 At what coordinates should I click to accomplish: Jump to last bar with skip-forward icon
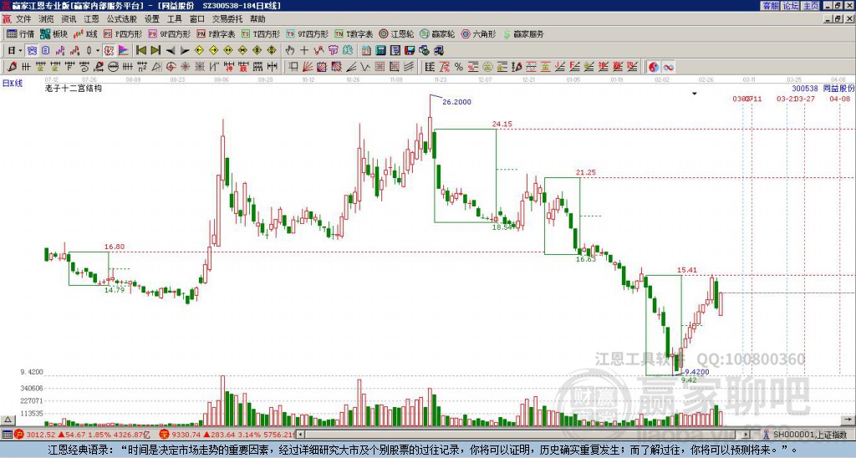(155, 50)
